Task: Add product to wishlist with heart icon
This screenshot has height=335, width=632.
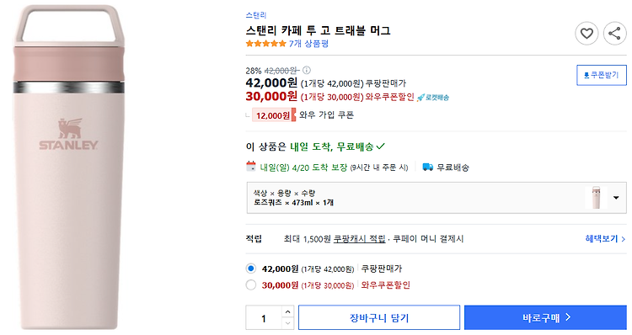Action: click(x=586, y=34)
